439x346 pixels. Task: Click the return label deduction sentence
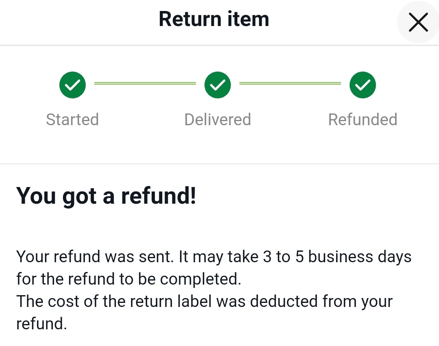[x=204, y=312]
